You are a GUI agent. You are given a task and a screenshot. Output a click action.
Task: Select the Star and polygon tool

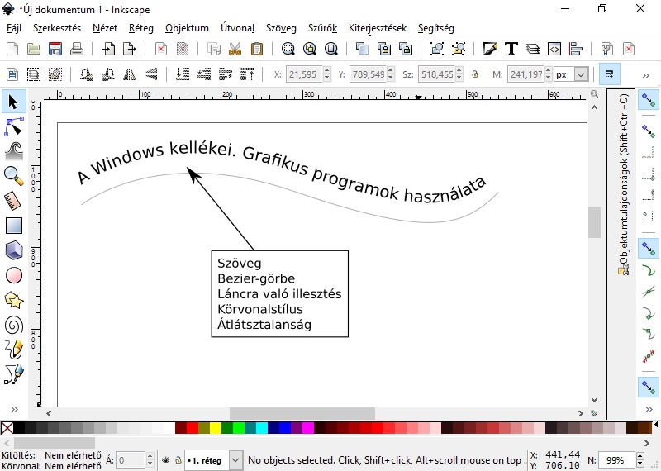13,300
